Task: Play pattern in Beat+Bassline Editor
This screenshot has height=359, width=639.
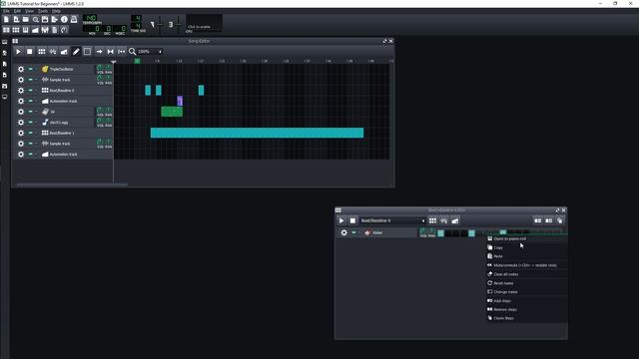Action: pyautogui.click(x=341, y=220)
